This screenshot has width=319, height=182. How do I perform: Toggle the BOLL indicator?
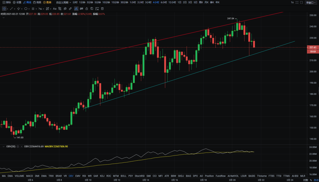[x=123, y=176]
